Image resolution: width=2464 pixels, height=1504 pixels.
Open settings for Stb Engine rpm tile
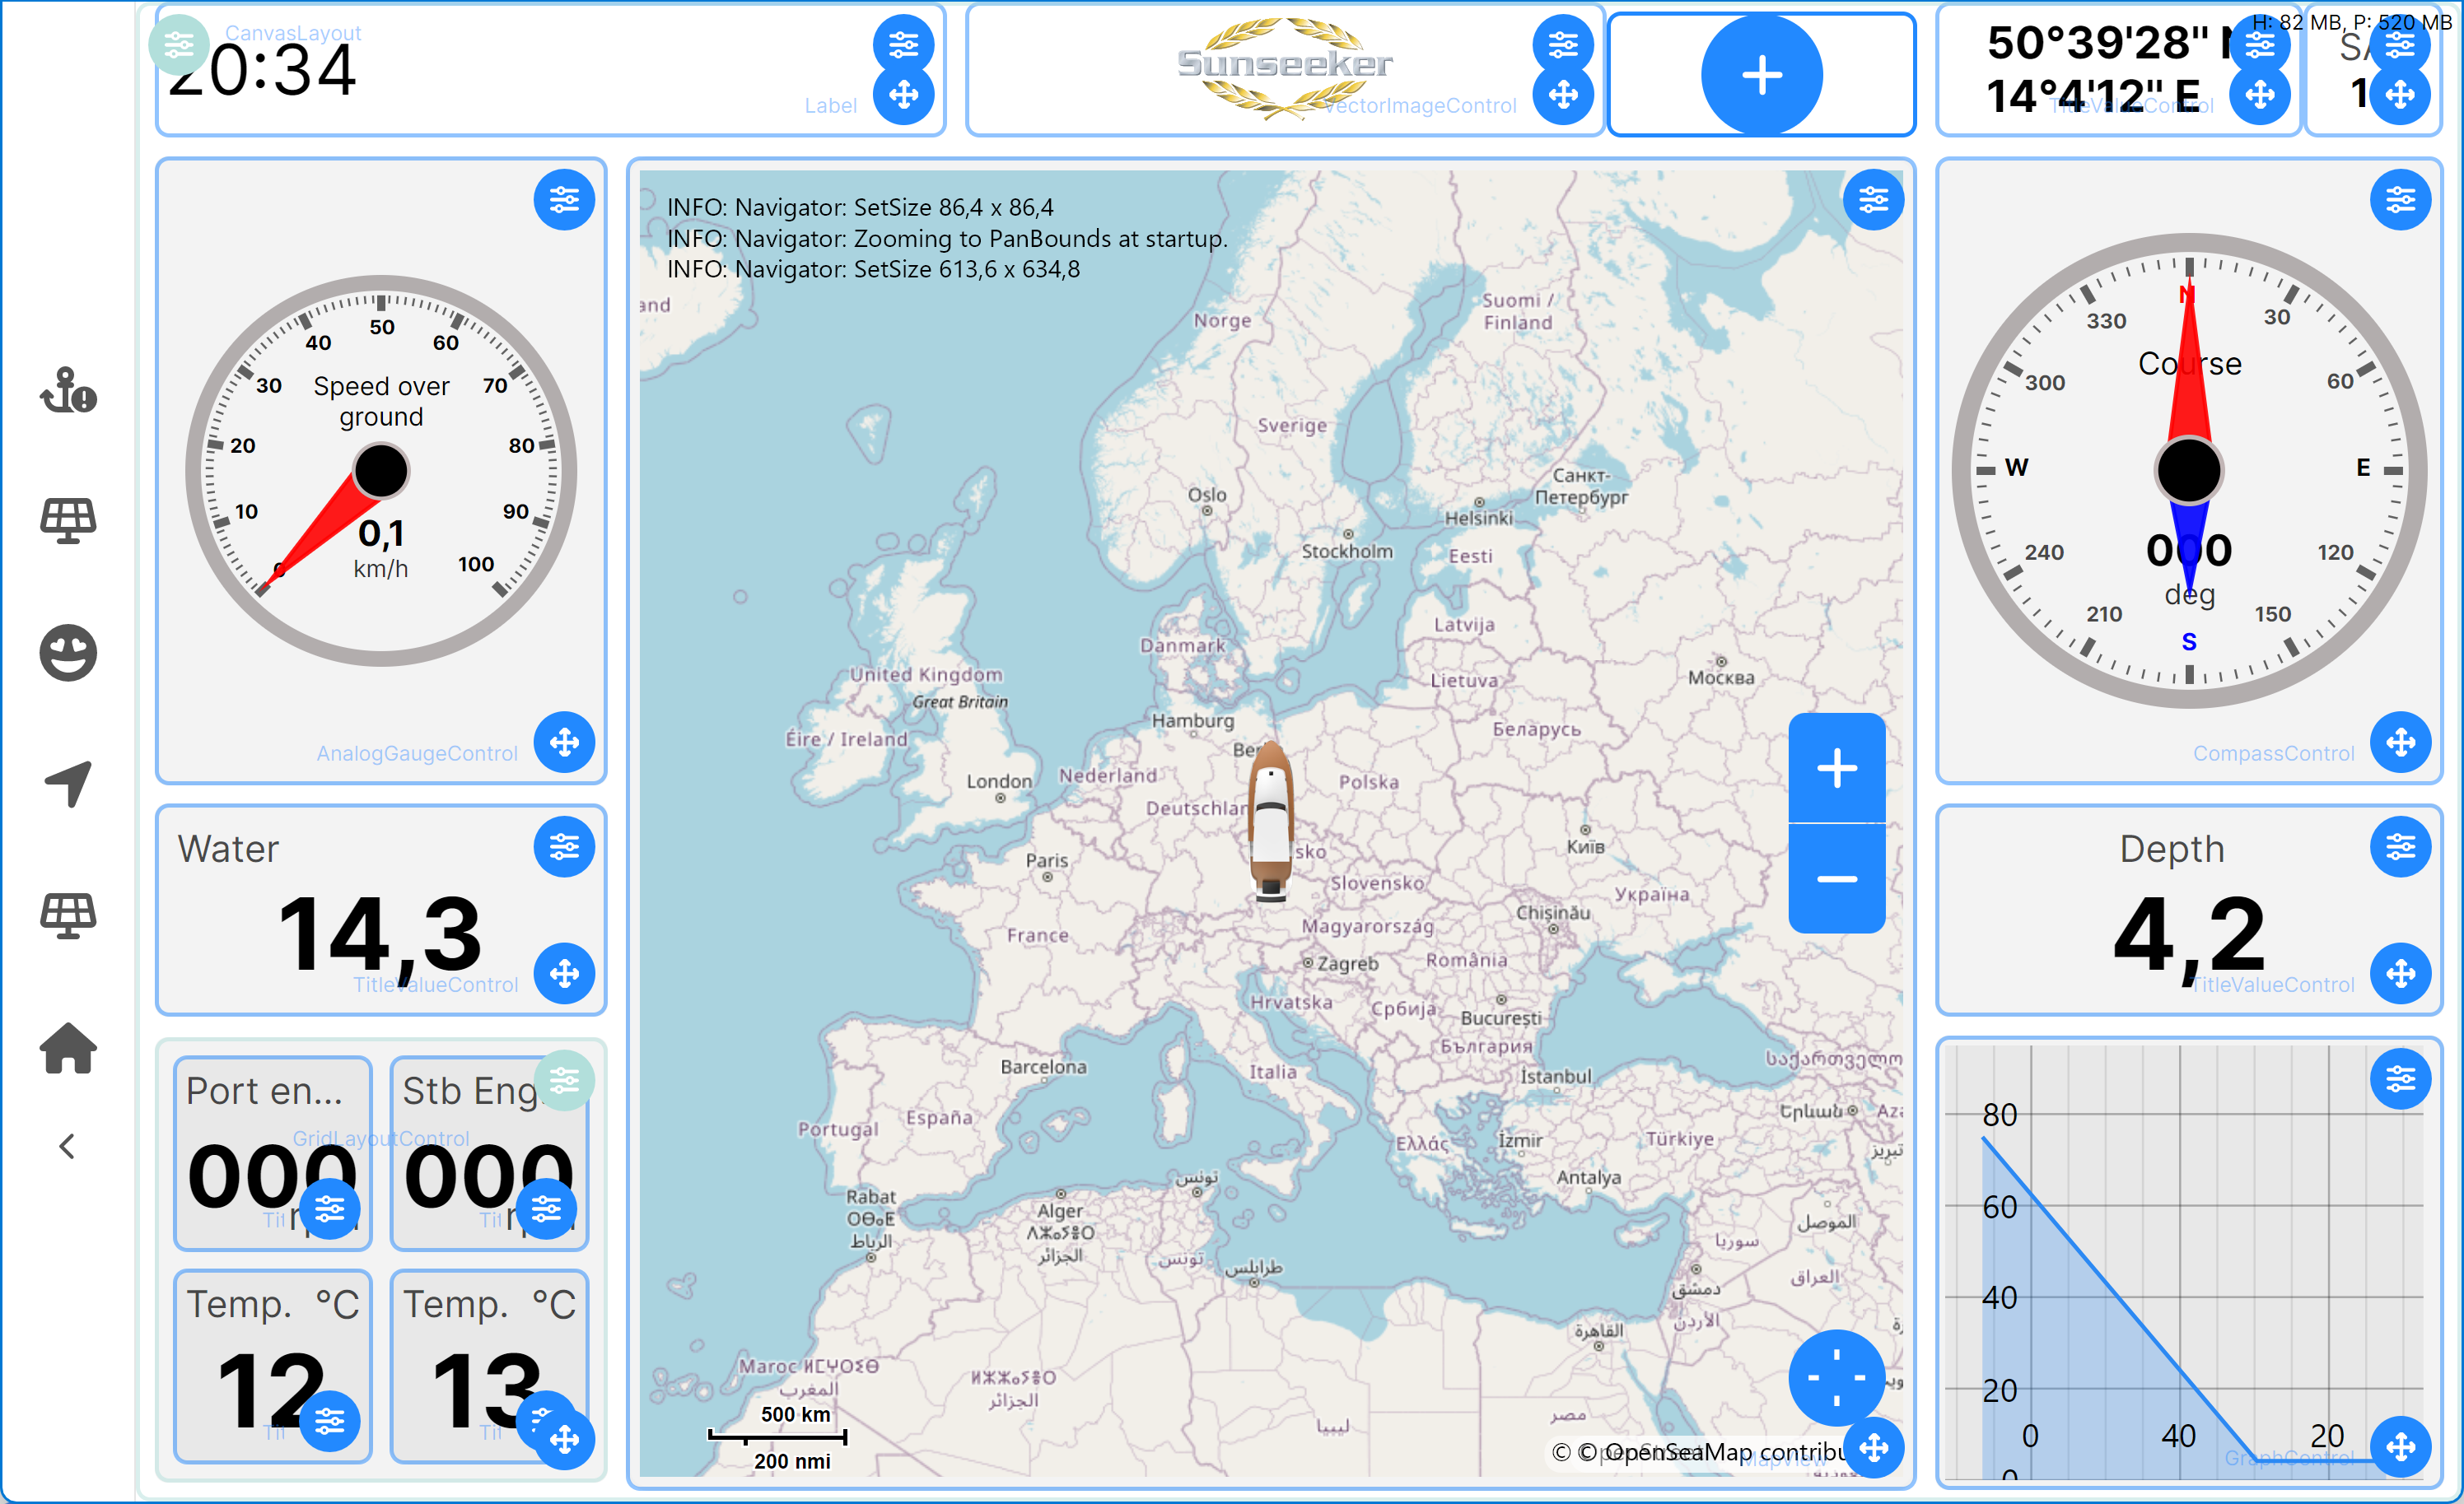pyautogui.click(x=546, y=1209)
